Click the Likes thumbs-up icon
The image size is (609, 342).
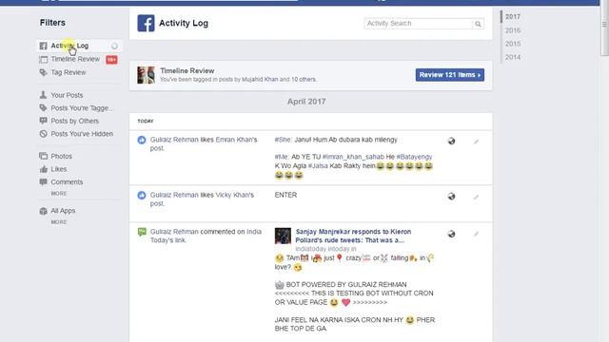(43, 169)
